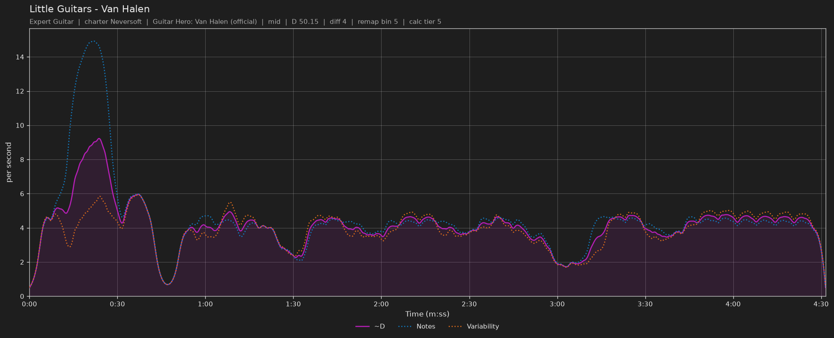Click the '4:00' x-axis tick label
Screen dimensions: 834x338
[733, 304]
